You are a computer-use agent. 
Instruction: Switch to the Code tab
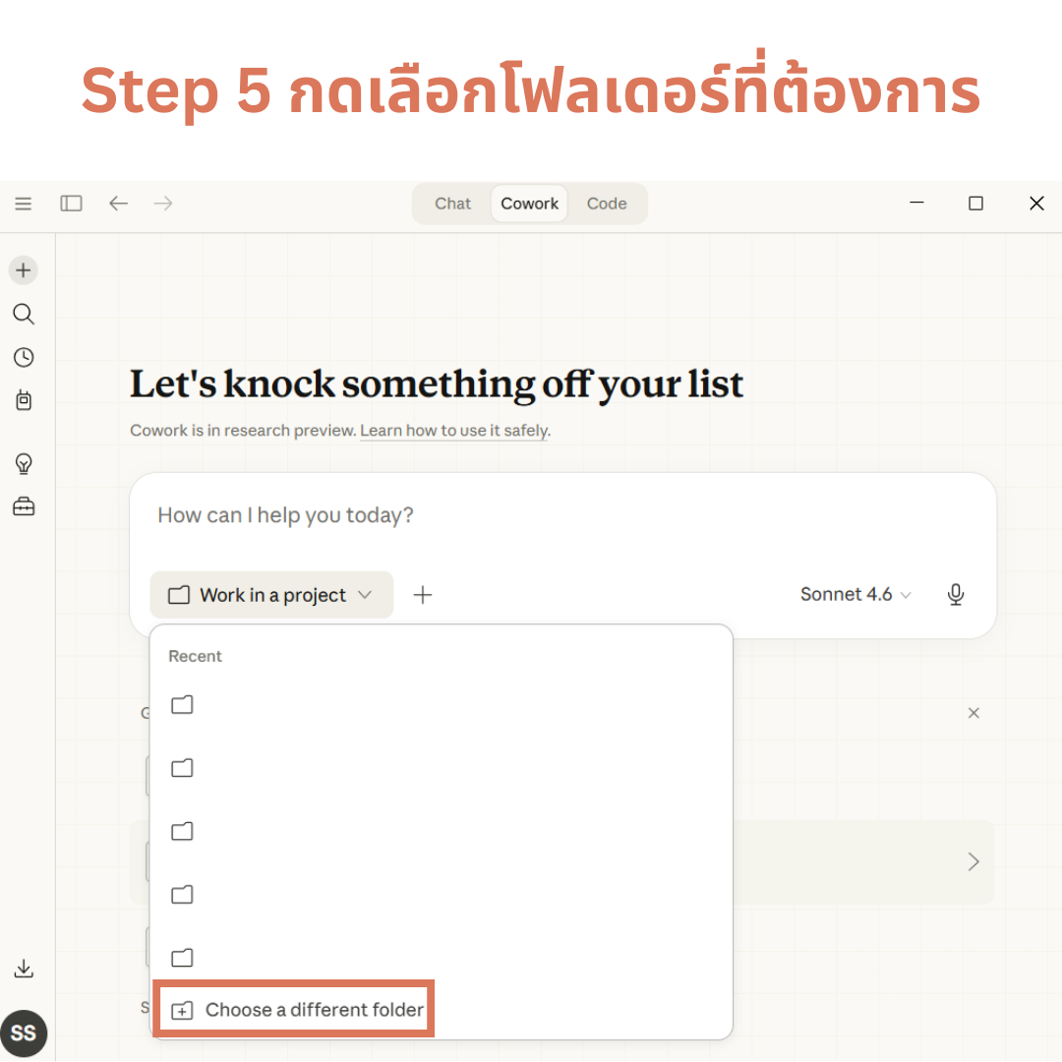(606, 204)
